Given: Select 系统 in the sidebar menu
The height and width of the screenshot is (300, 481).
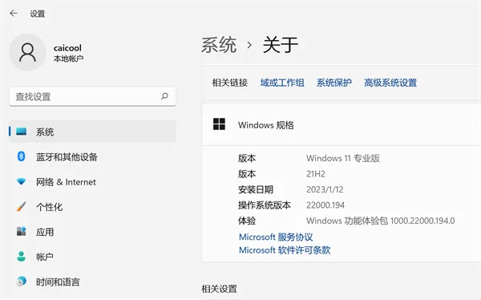Looking at the screenshot, I should pos(92,132).
